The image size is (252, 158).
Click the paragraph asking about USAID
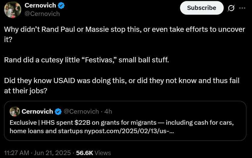122,86
